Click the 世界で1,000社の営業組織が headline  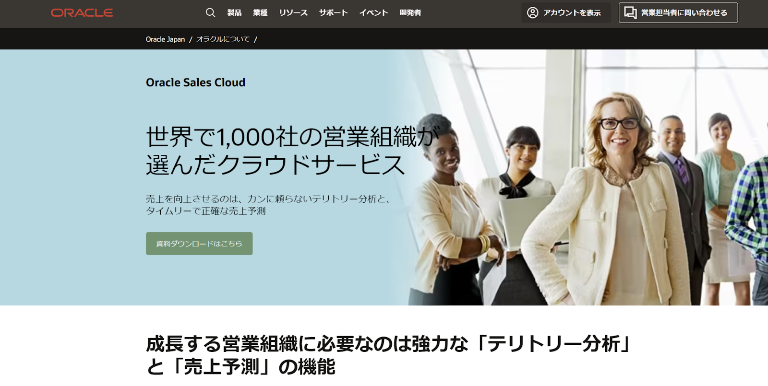[292, 137]
